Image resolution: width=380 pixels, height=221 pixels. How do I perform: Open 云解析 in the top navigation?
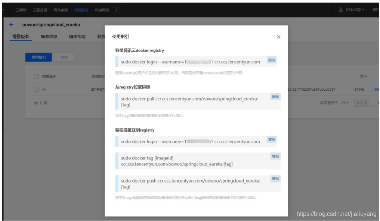pyautogui.click(x=21, y=10)
